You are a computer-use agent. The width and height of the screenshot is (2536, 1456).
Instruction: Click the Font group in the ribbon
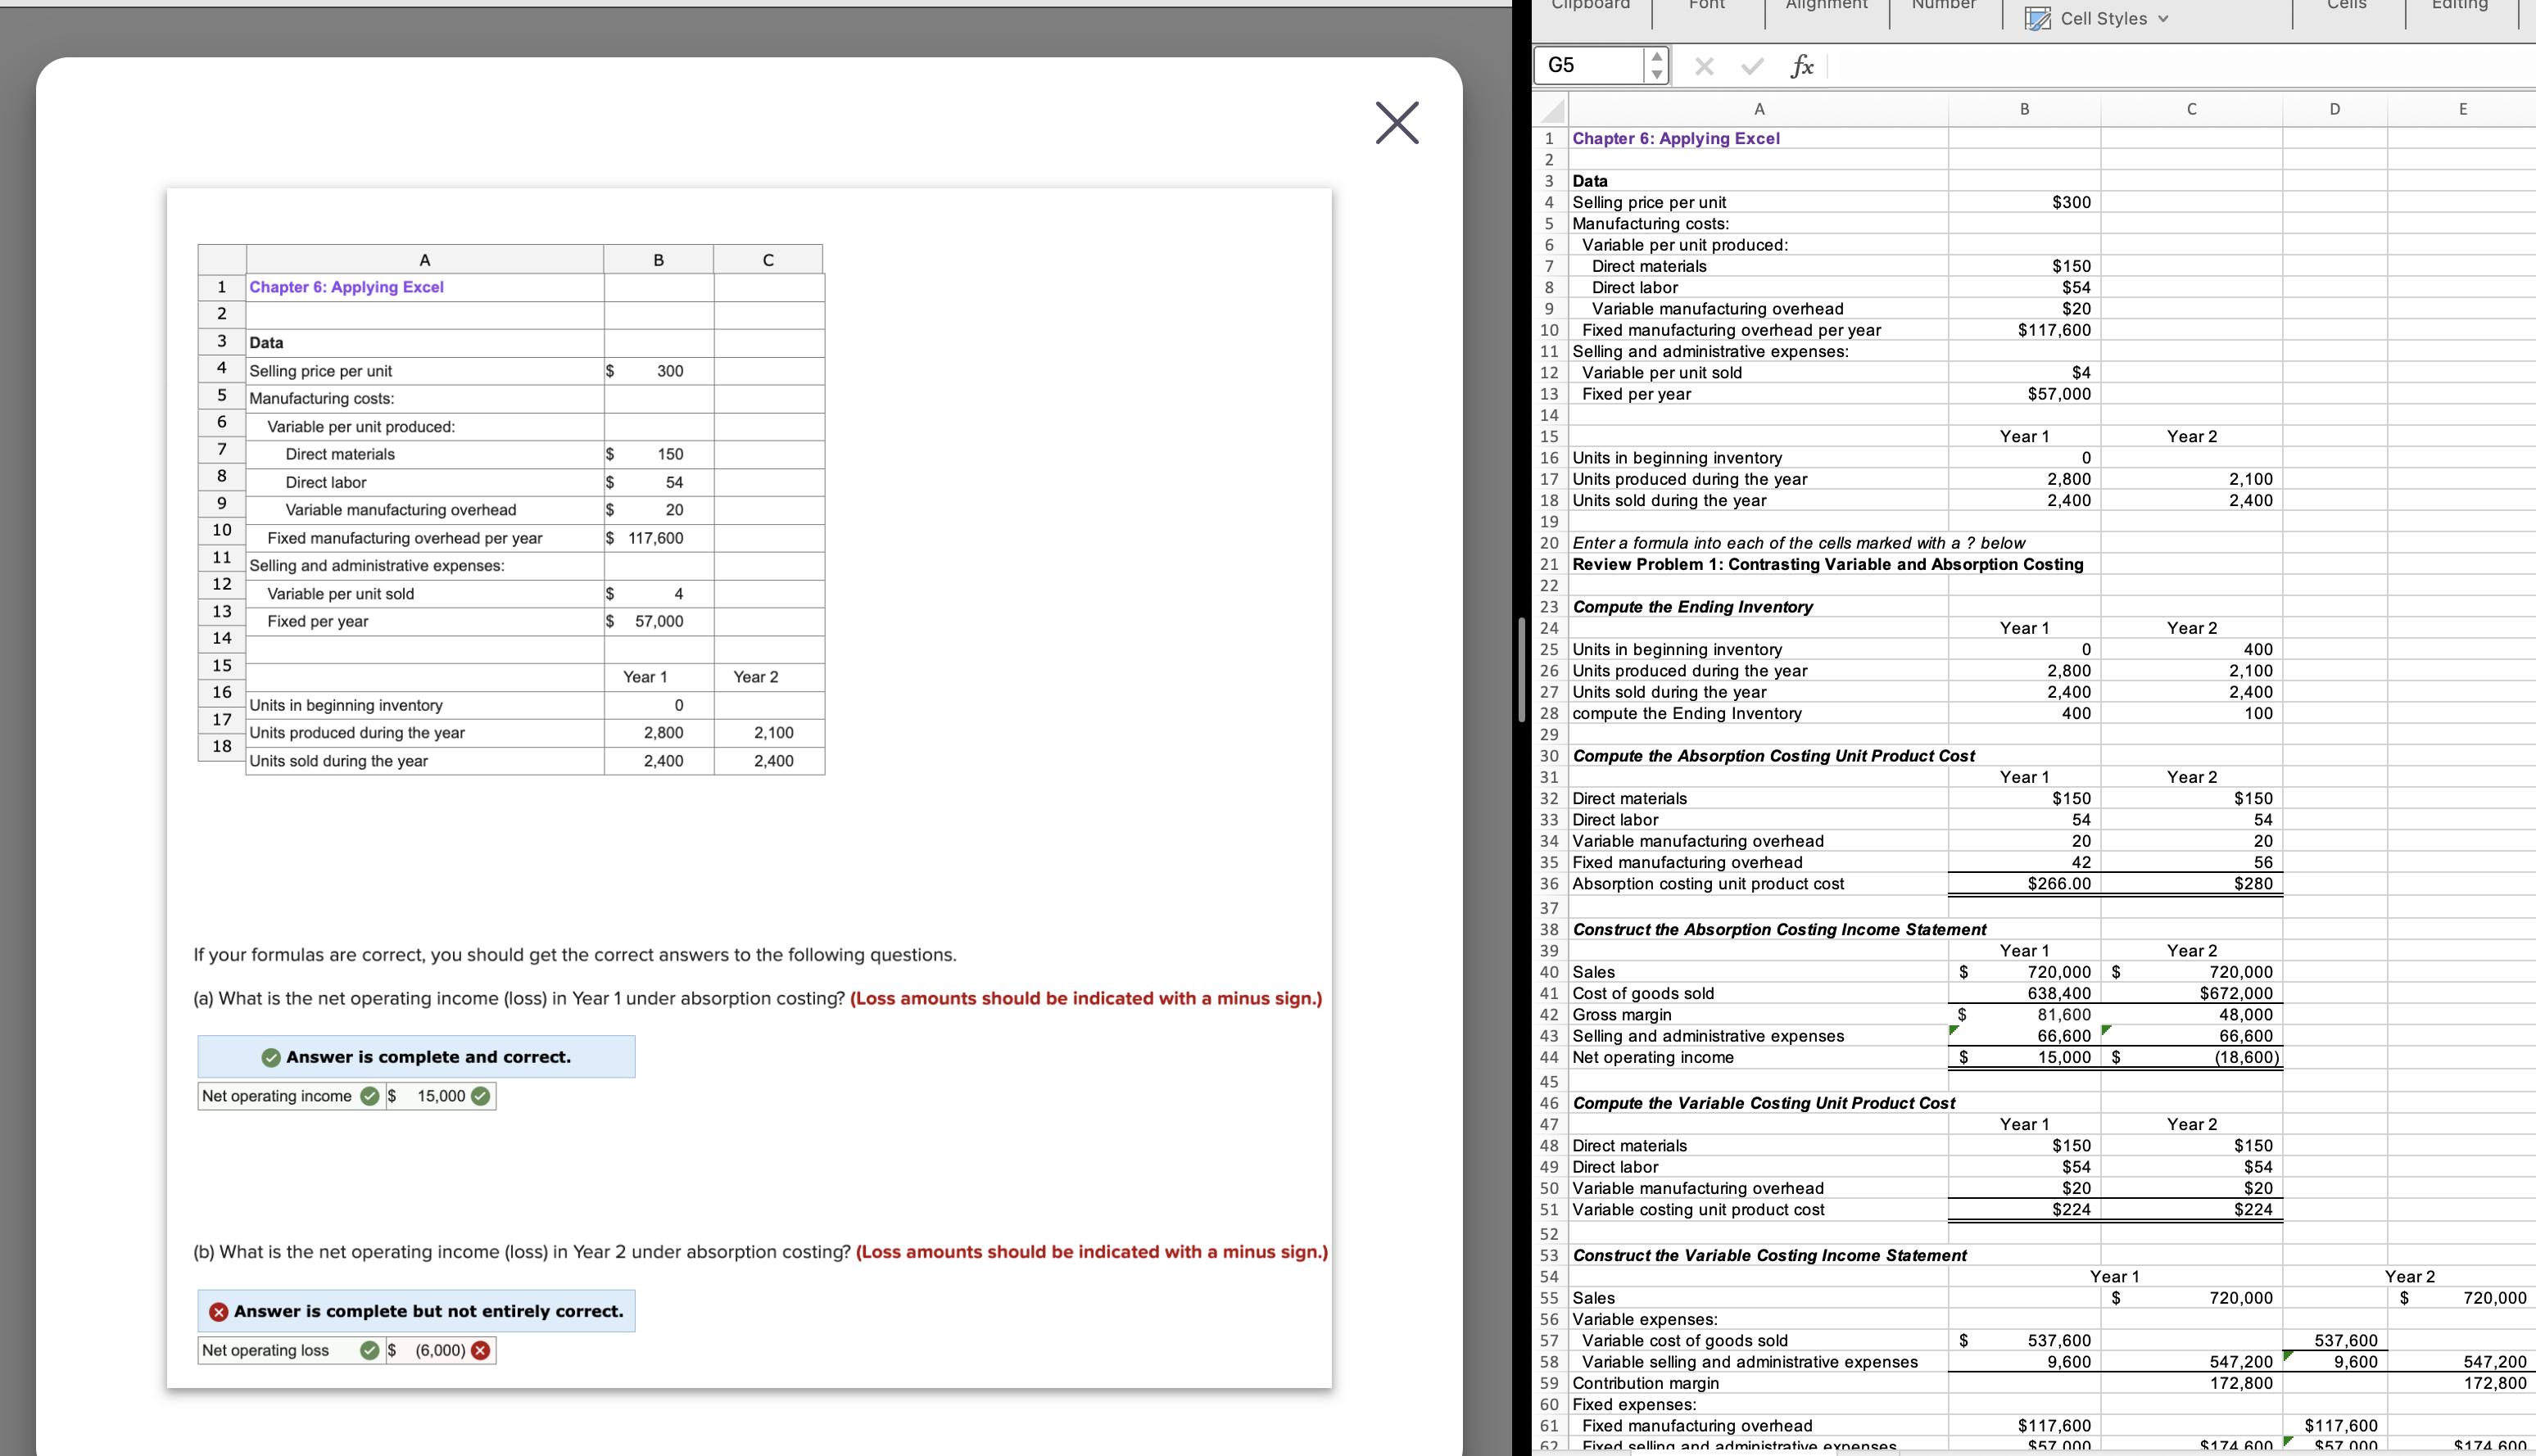[1706, 6]
